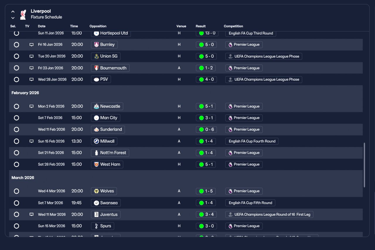Click the 19:45 kick-off time
This screenshot has height=250, width=375.
(x=76, y=203)
